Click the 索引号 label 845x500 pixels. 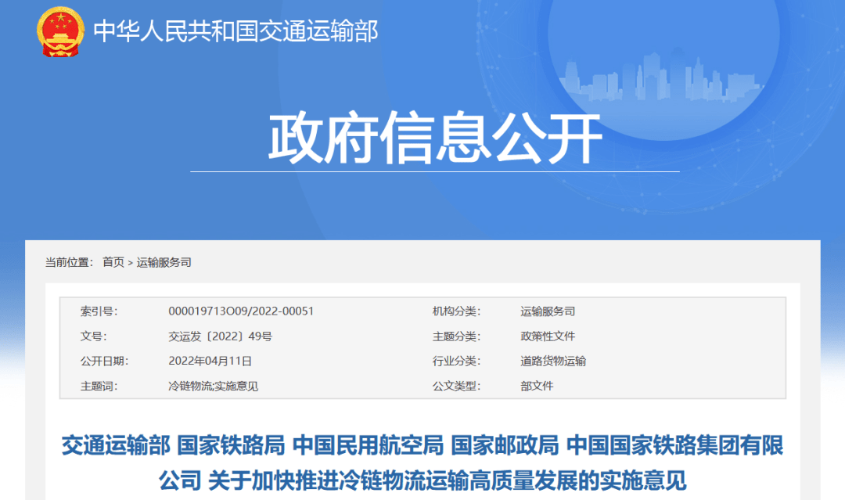click(x=99, y=311)
